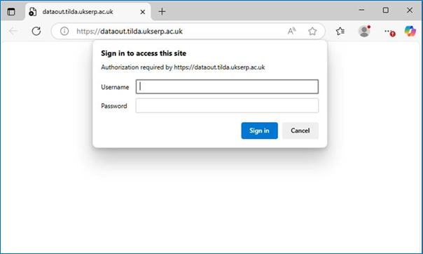Close the dataout.tilda.ukserp.ac.uk tab
423x254 pixels.
[x=143, y=12]
